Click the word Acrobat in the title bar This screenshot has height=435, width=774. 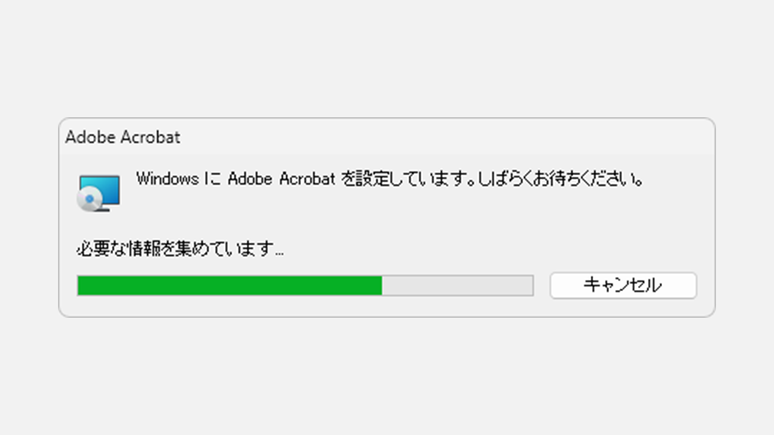(151, 137)
